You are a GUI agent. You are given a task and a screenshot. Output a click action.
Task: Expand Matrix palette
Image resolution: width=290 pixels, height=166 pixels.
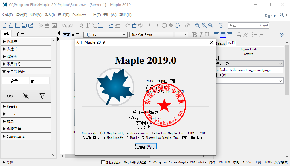click(x=26, y=107)
